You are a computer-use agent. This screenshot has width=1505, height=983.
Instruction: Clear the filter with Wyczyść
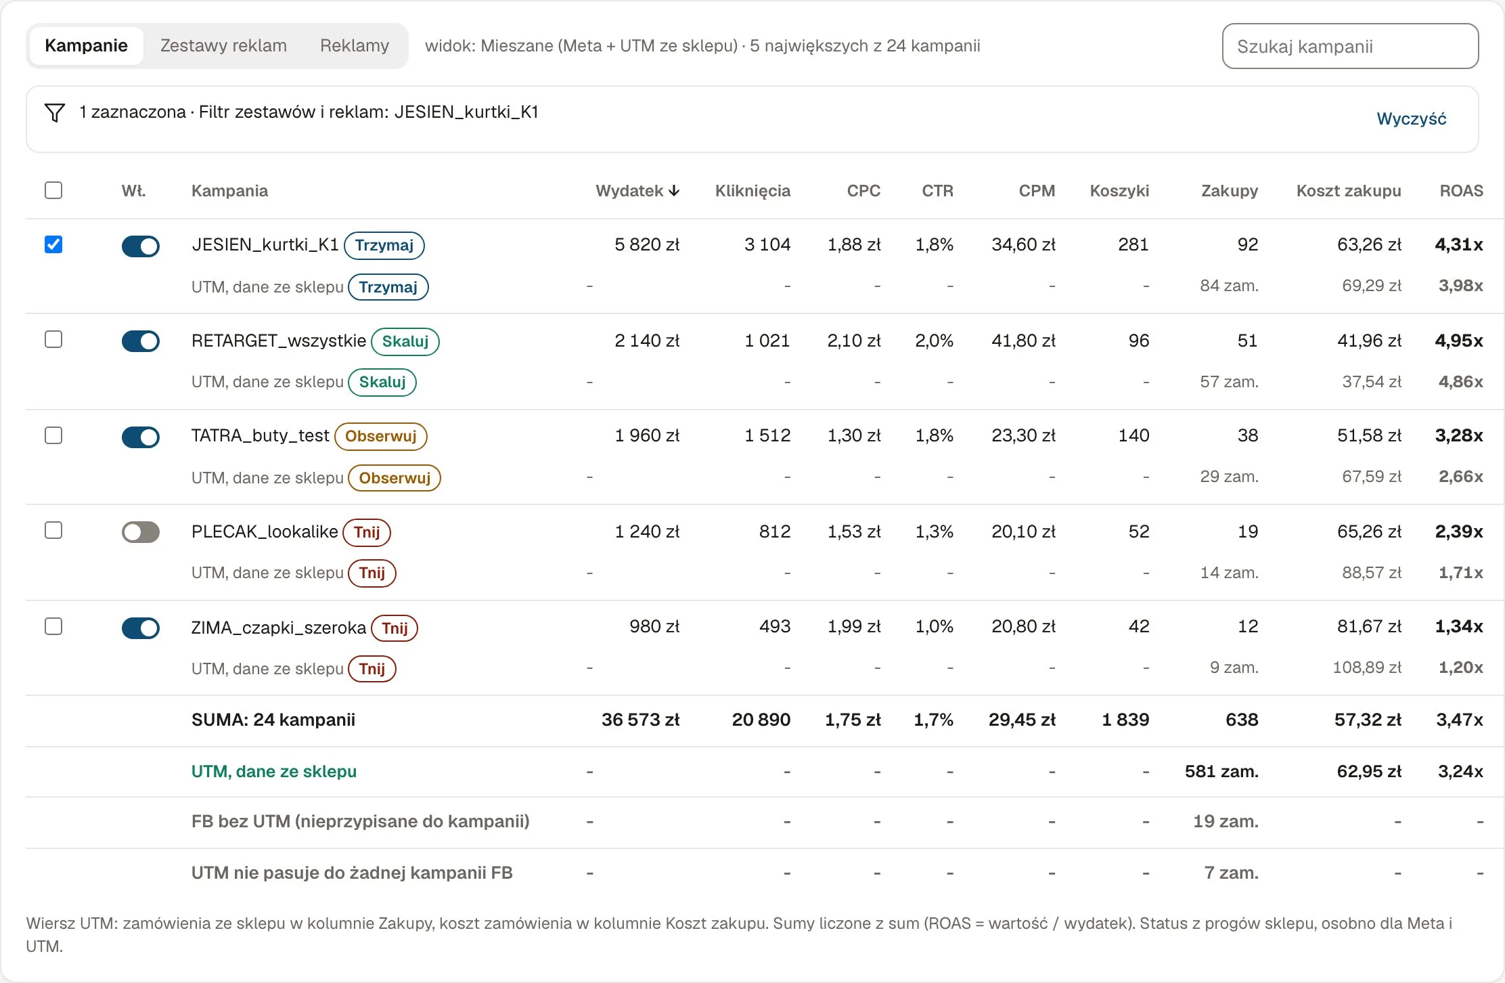click(x=1412, y=119)
